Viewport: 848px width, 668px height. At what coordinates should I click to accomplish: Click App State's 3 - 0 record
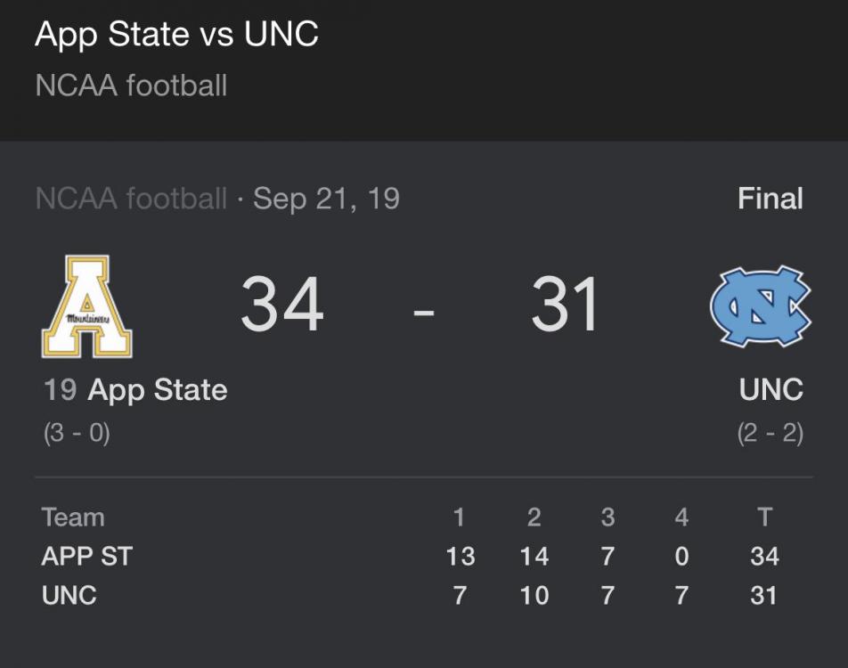click(77, 434)
